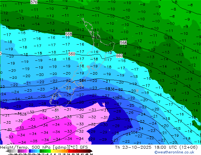201x155 pixels.
Task: Click the '54' label under the color scale
Action: (x=91, y=154)
